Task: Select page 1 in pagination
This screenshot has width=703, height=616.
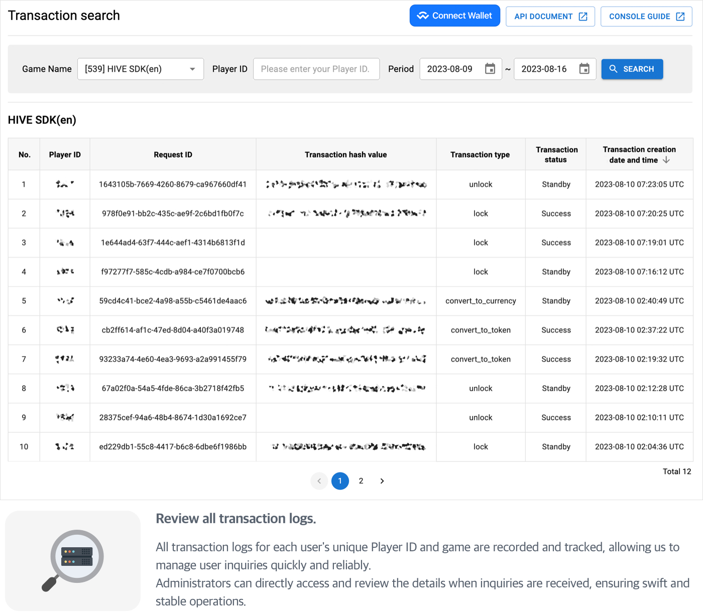Action: click(340, 481)
